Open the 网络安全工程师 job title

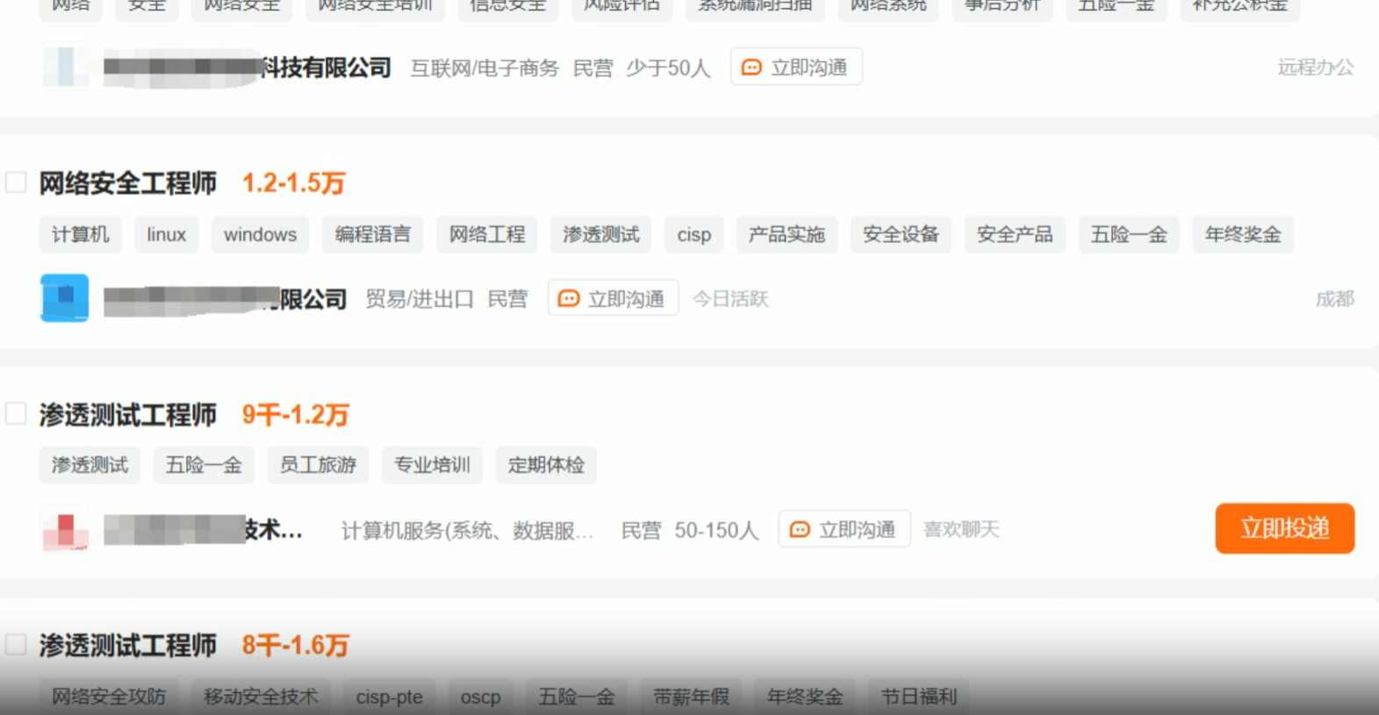point(127,183)
